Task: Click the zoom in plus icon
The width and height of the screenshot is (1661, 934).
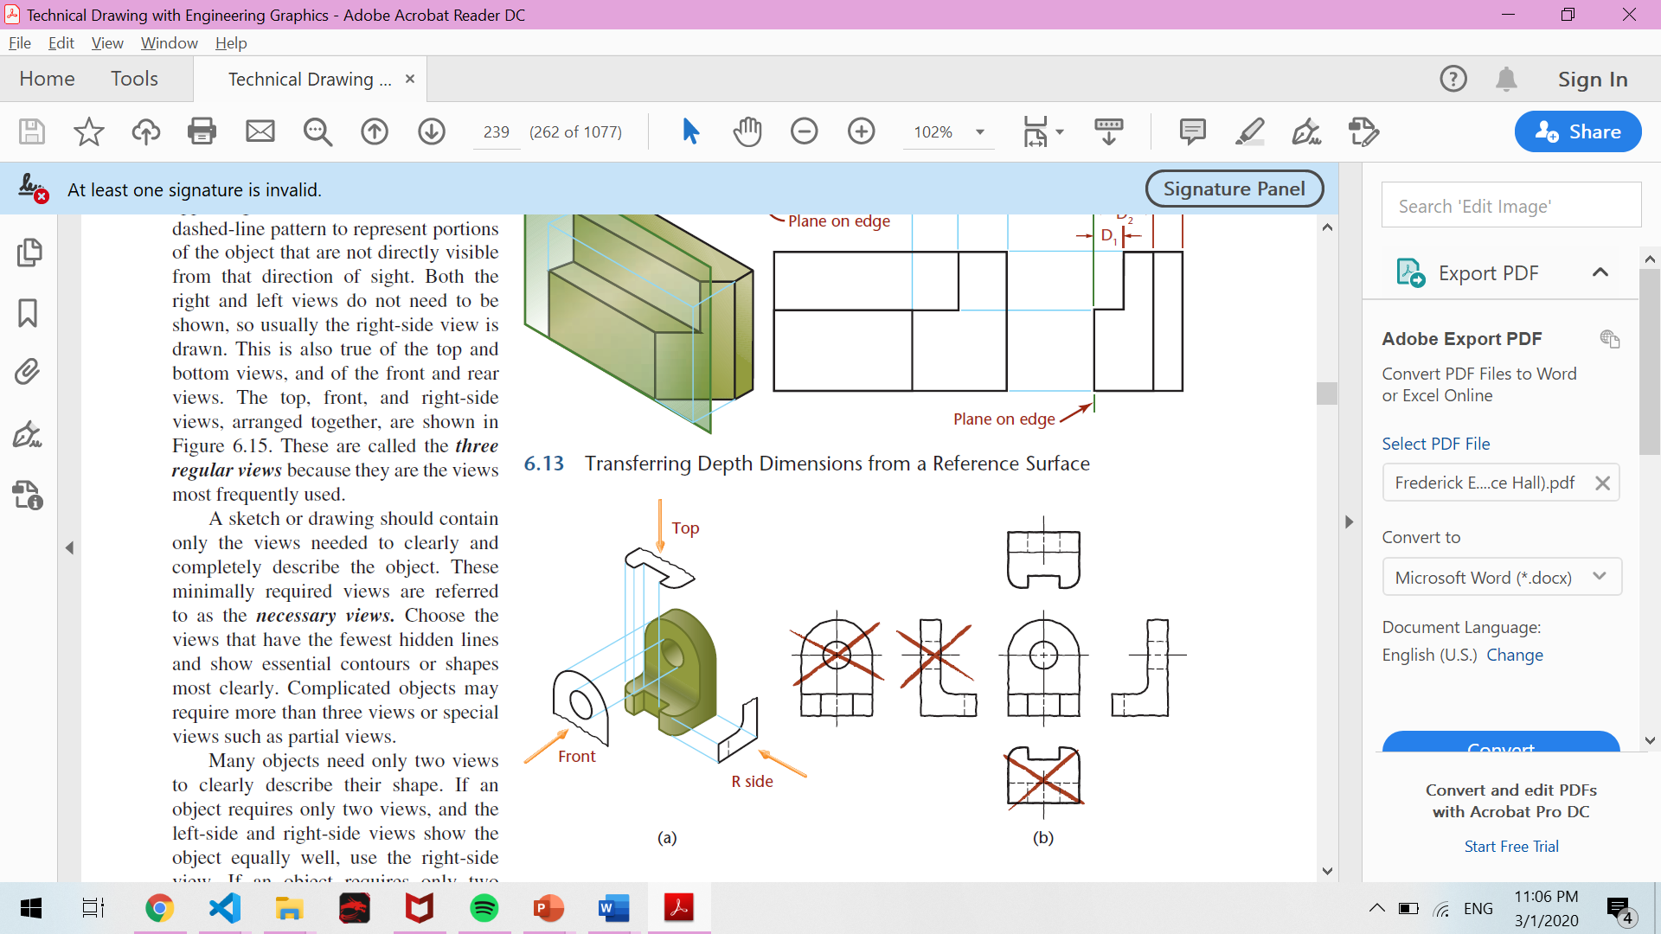Action: pyautogui.click(x=861, y=131)
